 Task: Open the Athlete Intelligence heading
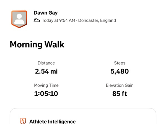pos(52,121)
